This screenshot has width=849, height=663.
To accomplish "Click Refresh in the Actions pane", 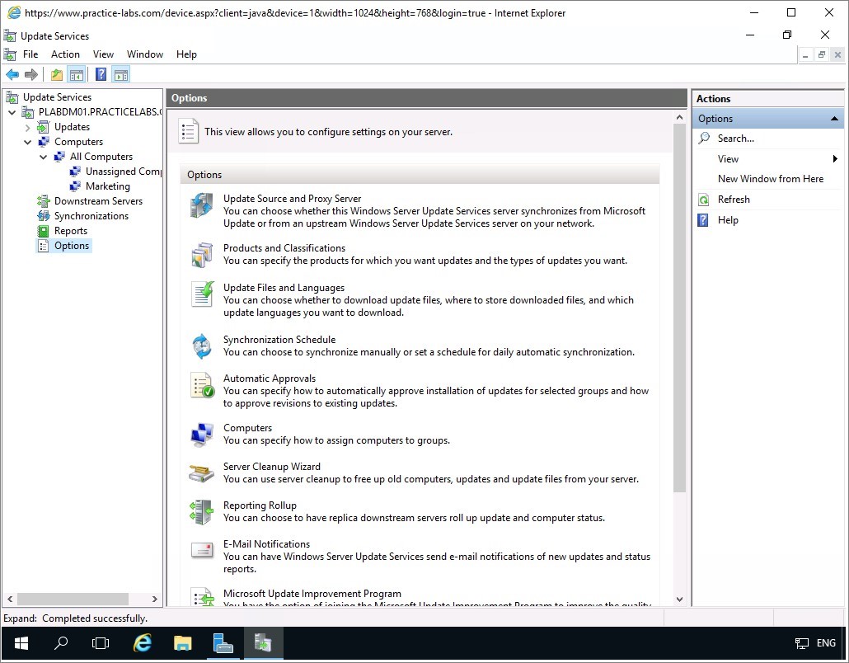I will [733, 200].
